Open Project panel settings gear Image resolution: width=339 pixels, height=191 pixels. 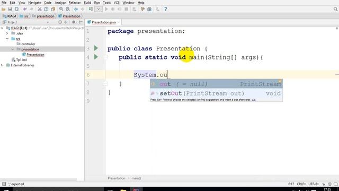coord(74,22)
